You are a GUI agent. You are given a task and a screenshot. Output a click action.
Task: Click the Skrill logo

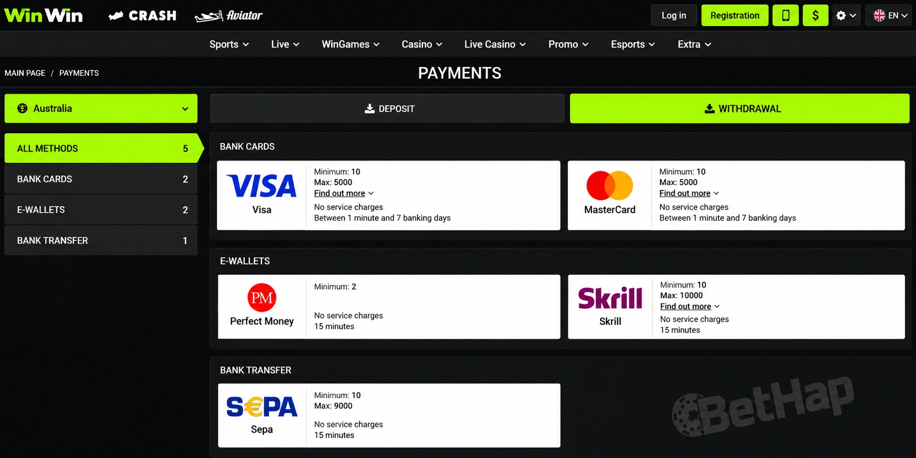click(610, 298)
